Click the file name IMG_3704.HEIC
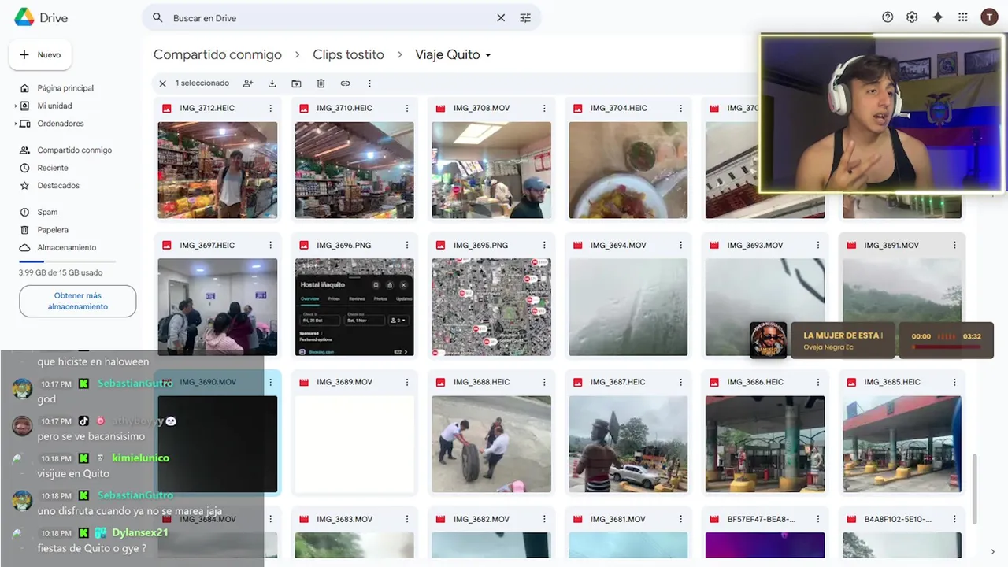The height and width of the screenshot is (567, 1008). (x=618, y=108)
